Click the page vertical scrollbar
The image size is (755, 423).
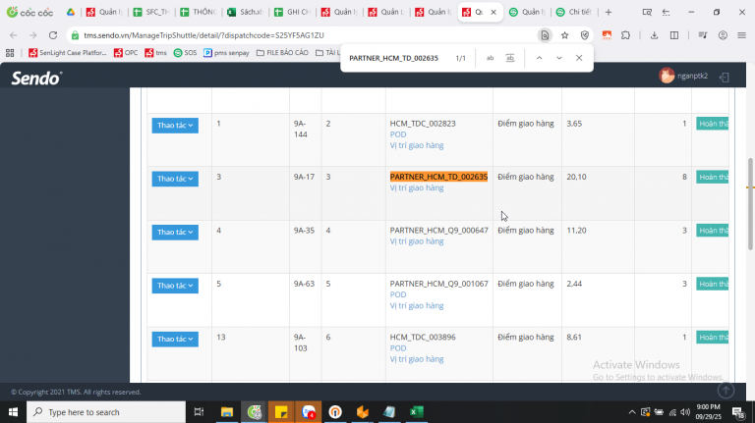click(750, 204)
